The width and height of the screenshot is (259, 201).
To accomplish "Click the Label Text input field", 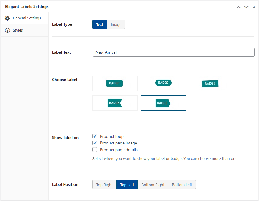I will (173, 52).
